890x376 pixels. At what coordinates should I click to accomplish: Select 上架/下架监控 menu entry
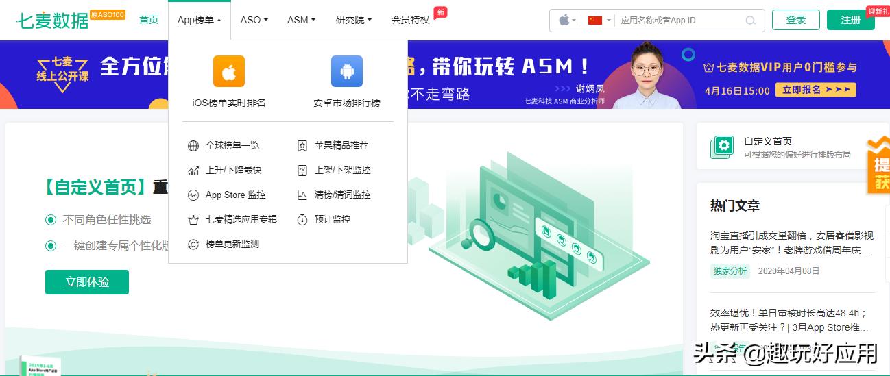click(343, 170)
